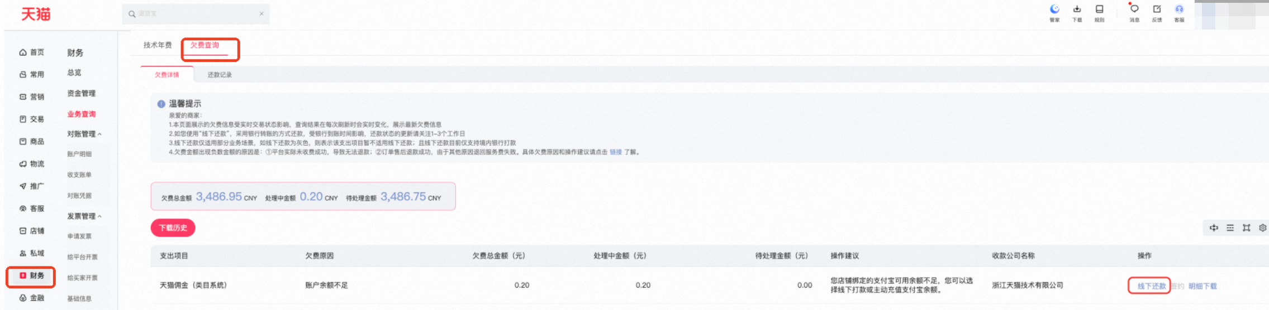
Task: Open 资金管理 in finance menu
Action: [82, 94]
